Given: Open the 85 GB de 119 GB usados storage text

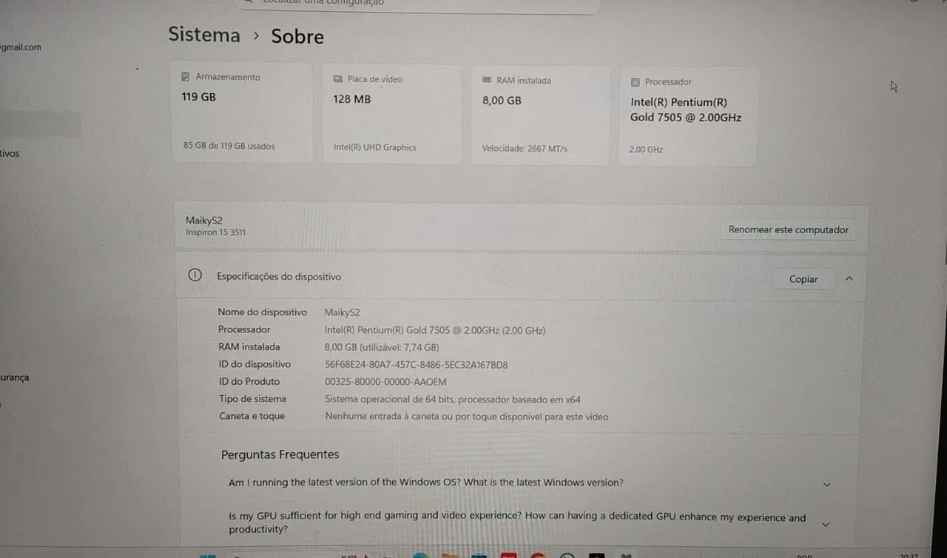Looking at the screenshot, I should tap(229, 147).
